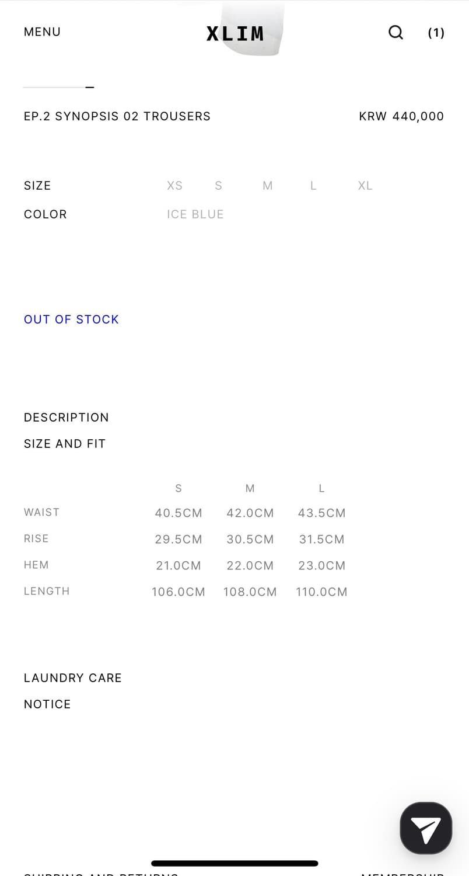Tap the EP.2 SYNOPSIS 02 TROUSERS title
This screenshot has width=469, height=876.
117,116
